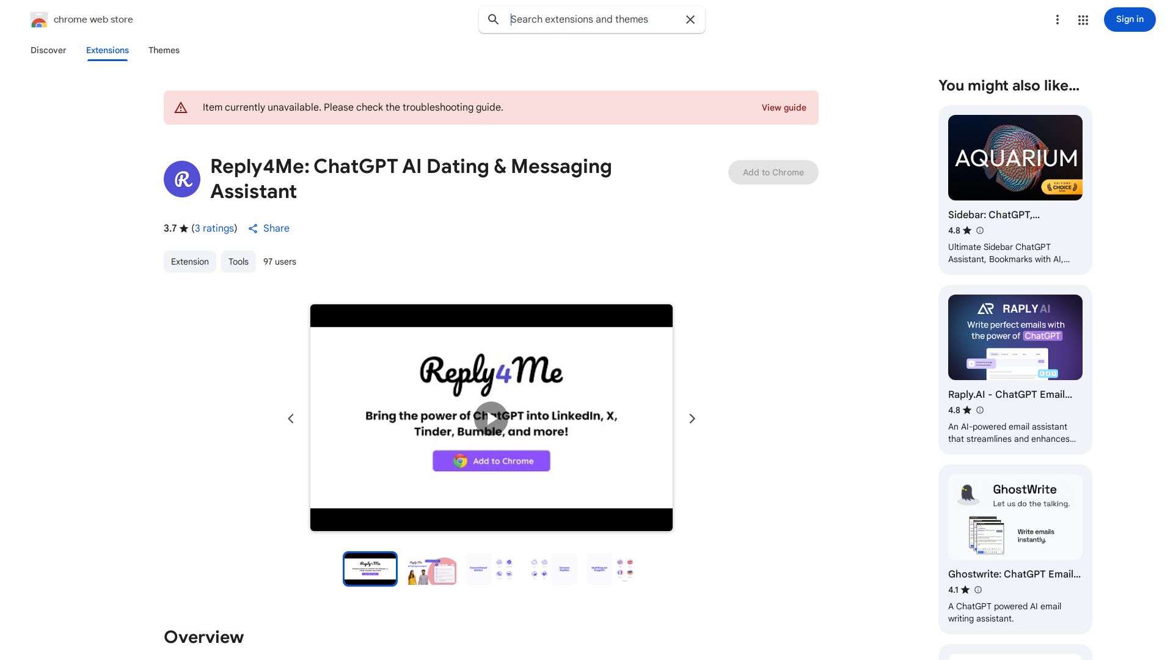The height and width of the screenshot is (660, 1173).
Task: Open the 3 ratings link
Action: coord(214,228)
